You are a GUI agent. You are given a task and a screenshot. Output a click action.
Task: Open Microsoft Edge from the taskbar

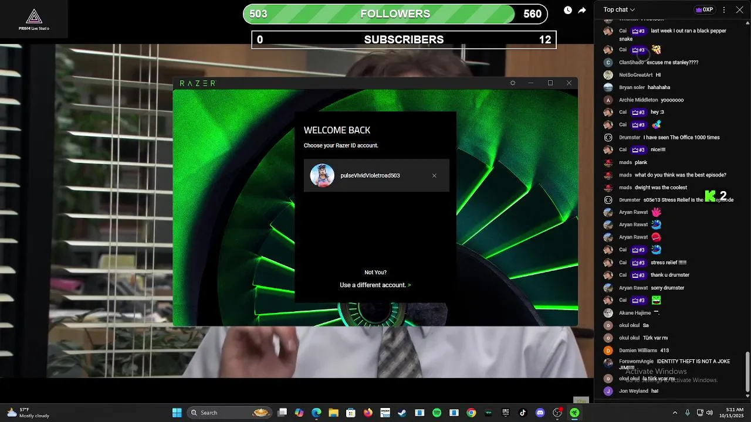[316, 413]
